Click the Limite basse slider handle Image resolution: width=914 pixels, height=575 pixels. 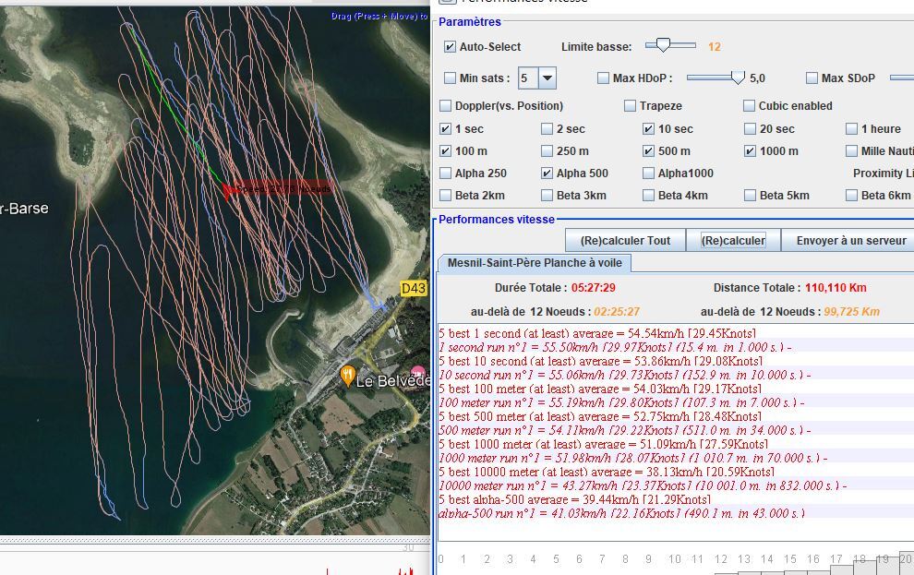(x=664, y=45)
